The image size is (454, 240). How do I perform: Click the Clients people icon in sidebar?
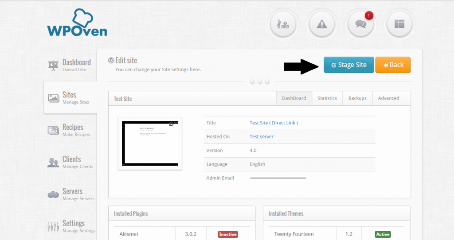tap(53, 163)
